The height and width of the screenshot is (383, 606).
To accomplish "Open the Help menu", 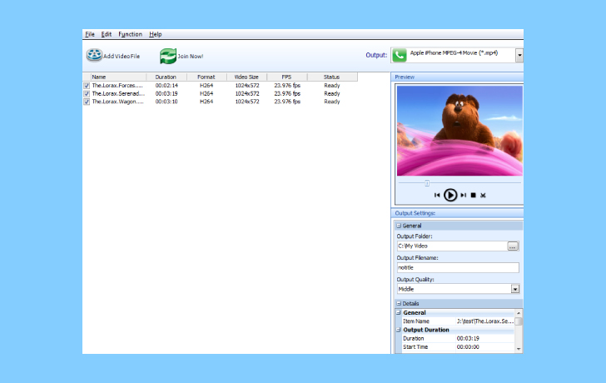I will (156, 34).
